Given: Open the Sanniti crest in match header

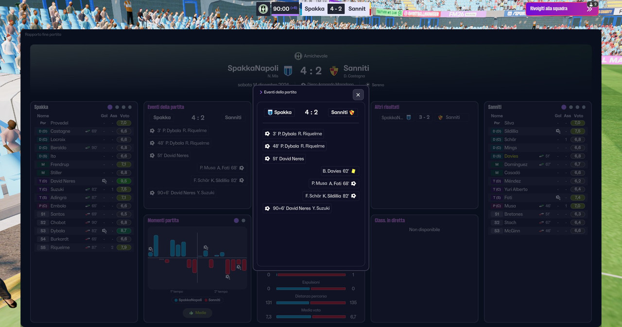Looking at the screenshot, I should pos(334,71).
